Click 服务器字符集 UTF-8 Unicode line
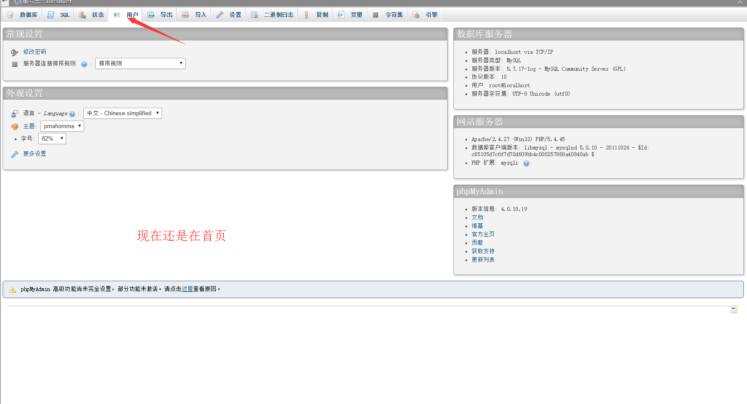 pos(521,94)
